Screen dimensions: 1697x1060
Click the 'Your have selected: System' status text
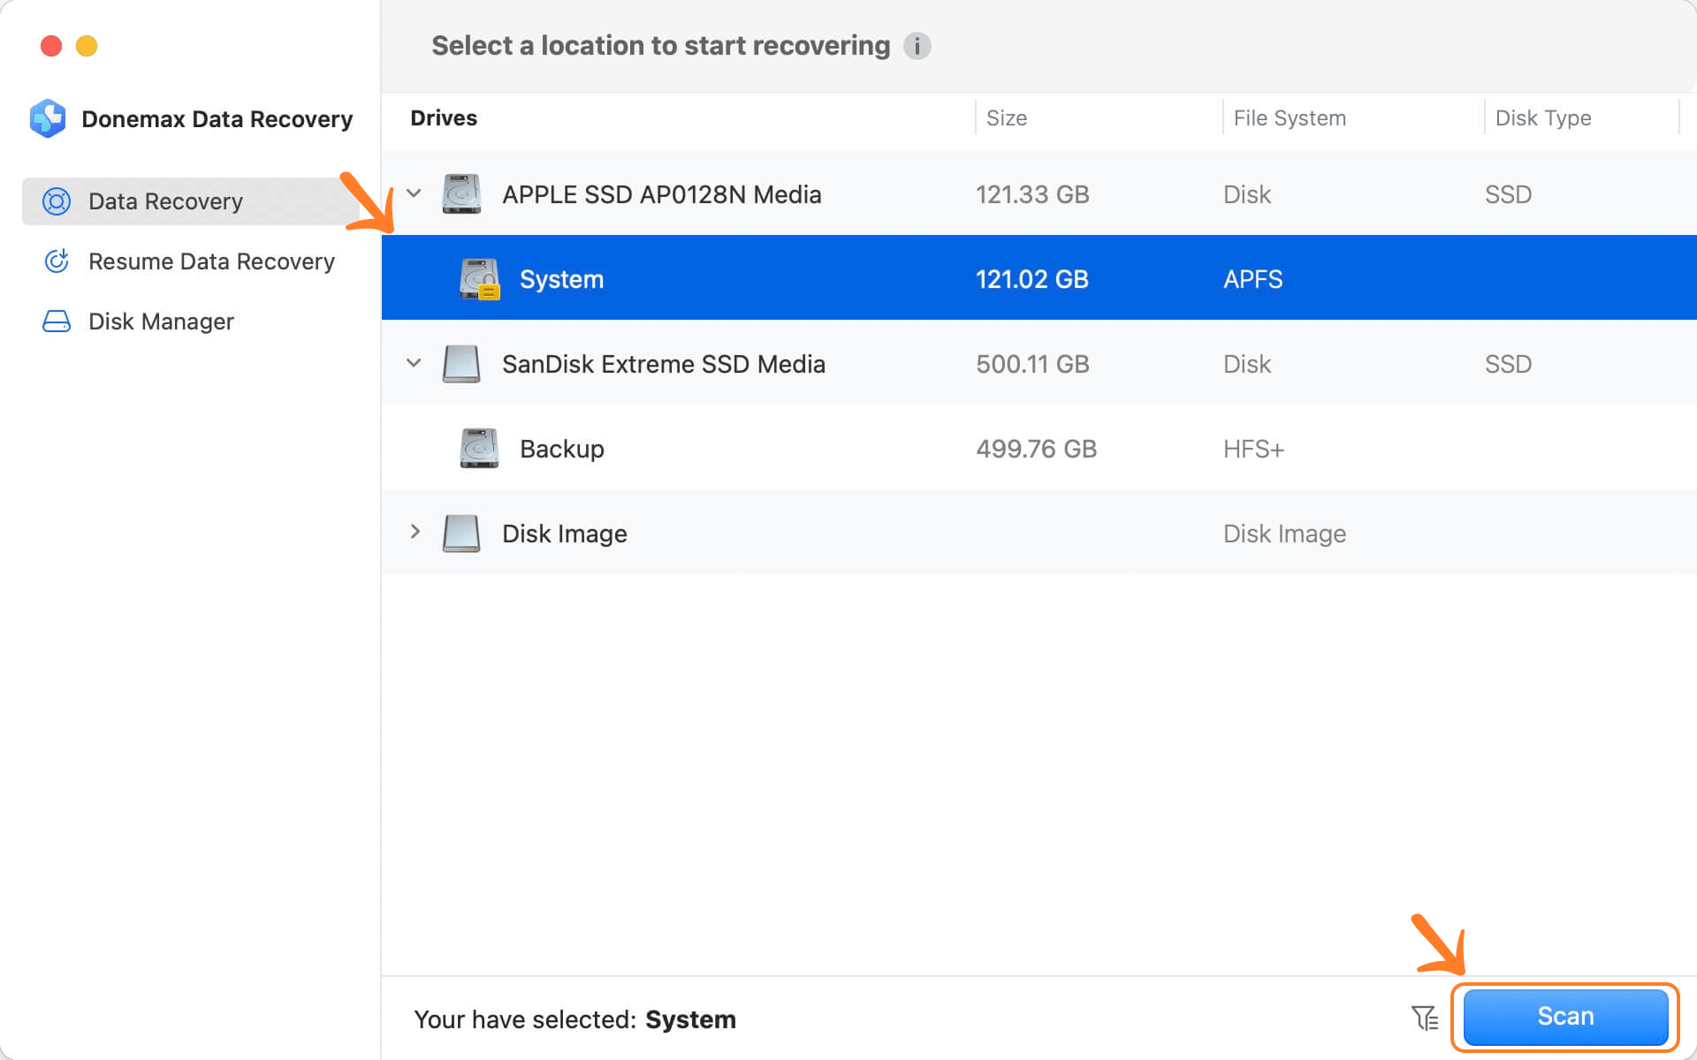click(x=575, y=1019)
